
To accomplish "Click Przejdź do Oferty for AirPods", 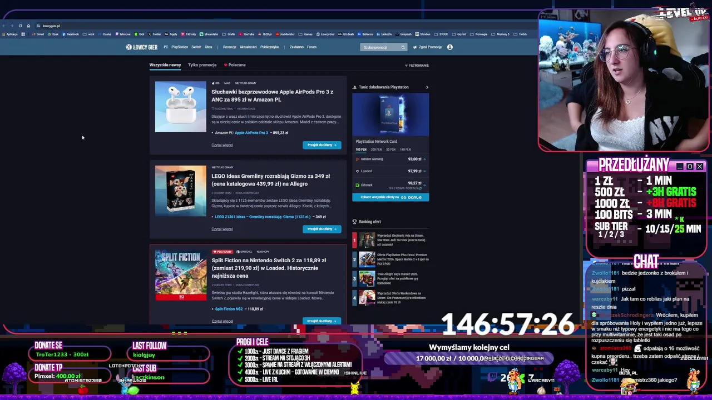I will coord(322,145).
